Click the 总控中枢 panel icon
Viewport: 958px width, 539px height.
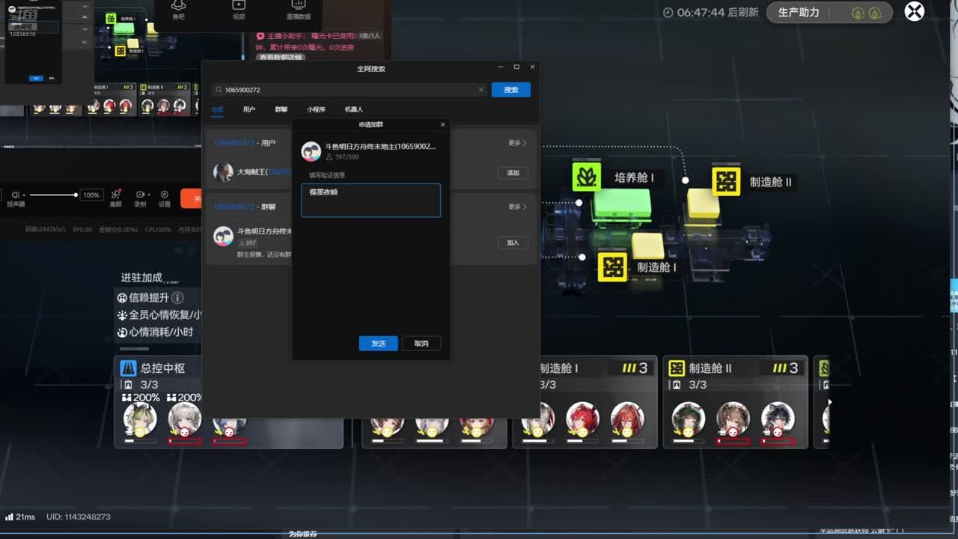(x=128, y=368)
